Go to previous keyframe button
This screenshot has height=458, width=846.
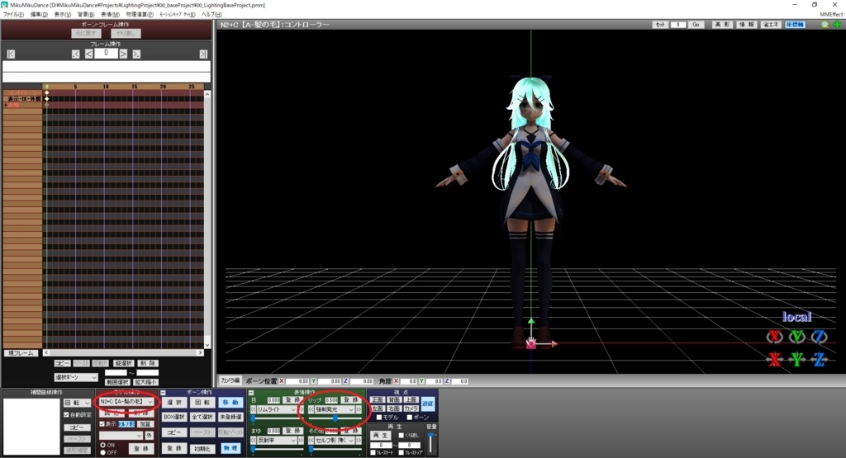75,54
